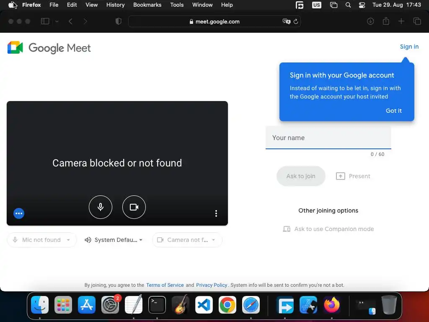Click the privacy shield icon in toolbar

click(x=119, y=21)
